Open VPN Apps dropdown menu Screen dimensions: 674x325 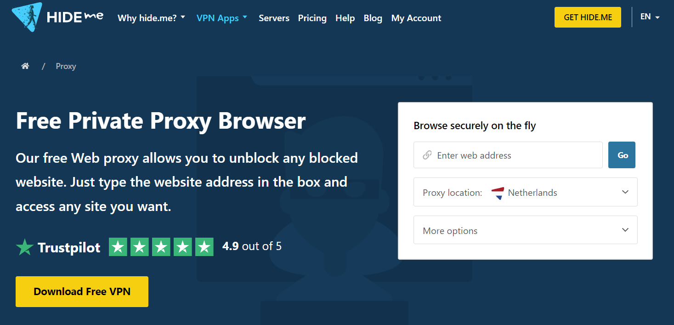tap(222, 18)
